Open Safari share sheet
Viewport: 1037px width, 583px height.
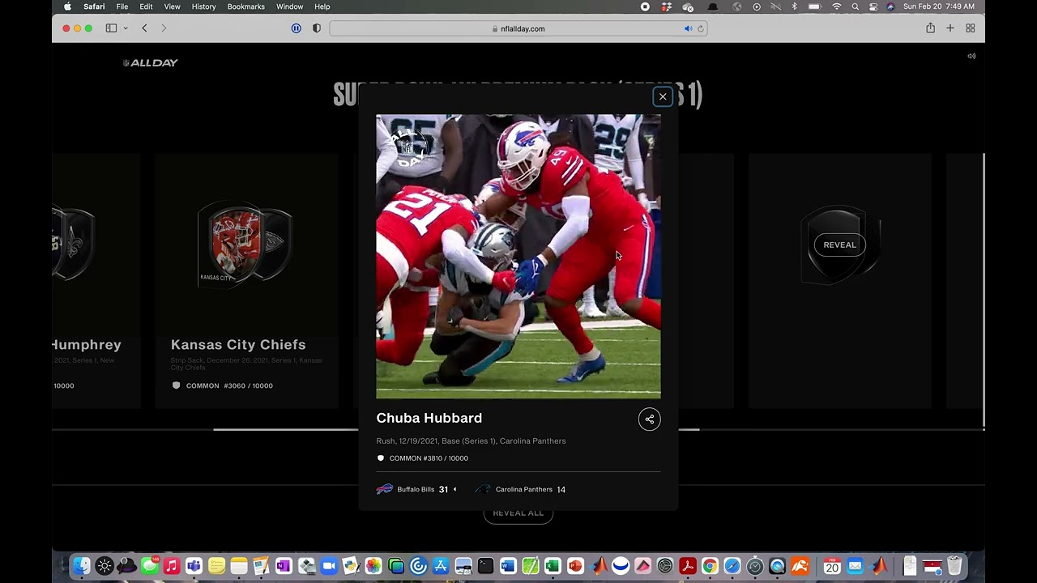click(930, 28)
